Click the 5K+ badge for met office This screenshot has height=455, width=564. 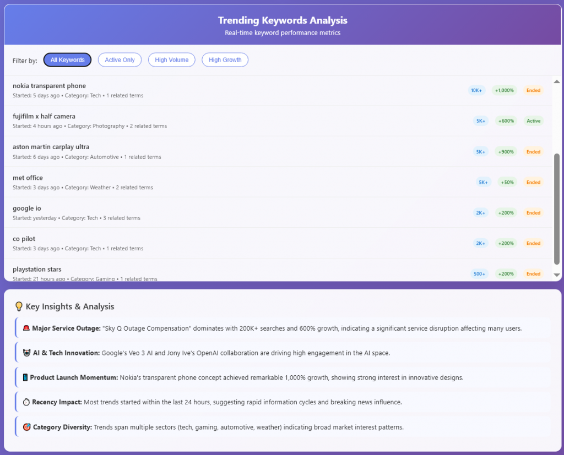click(x=483, y=182)
